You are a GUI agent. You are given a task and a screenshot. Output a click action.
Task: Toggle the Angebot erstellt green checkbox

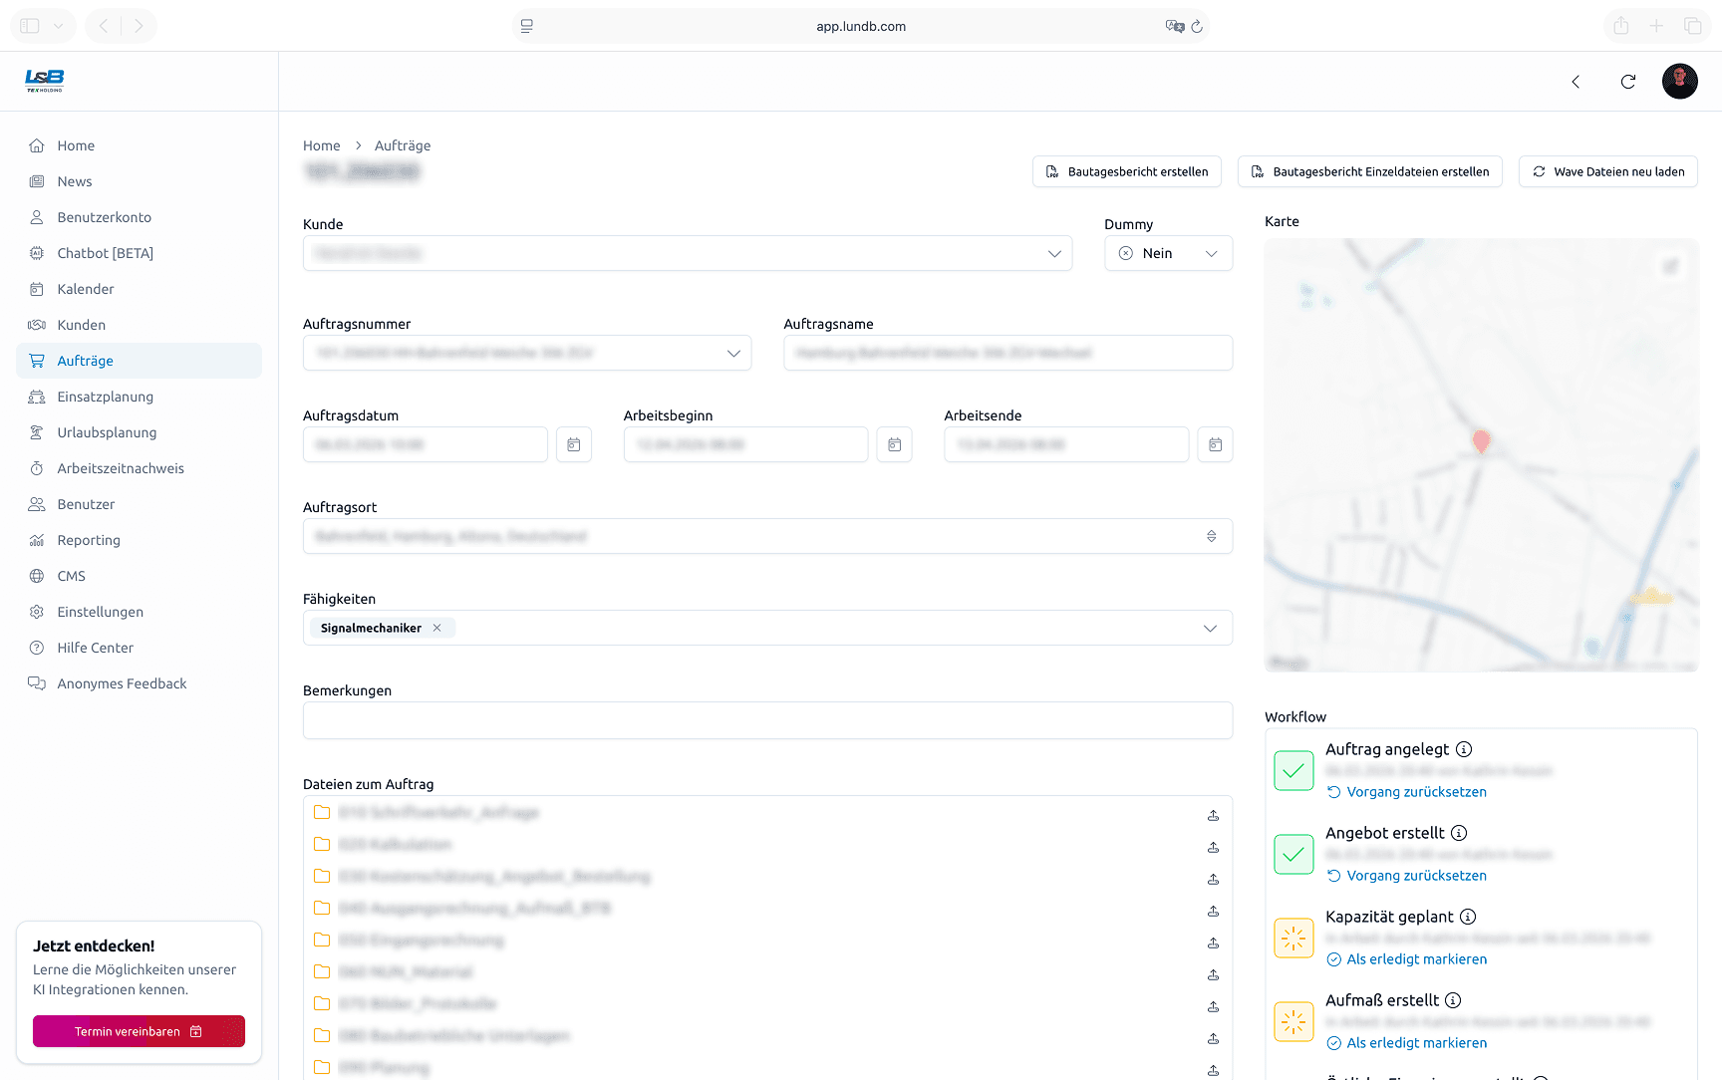click(x=1293, y=854)
